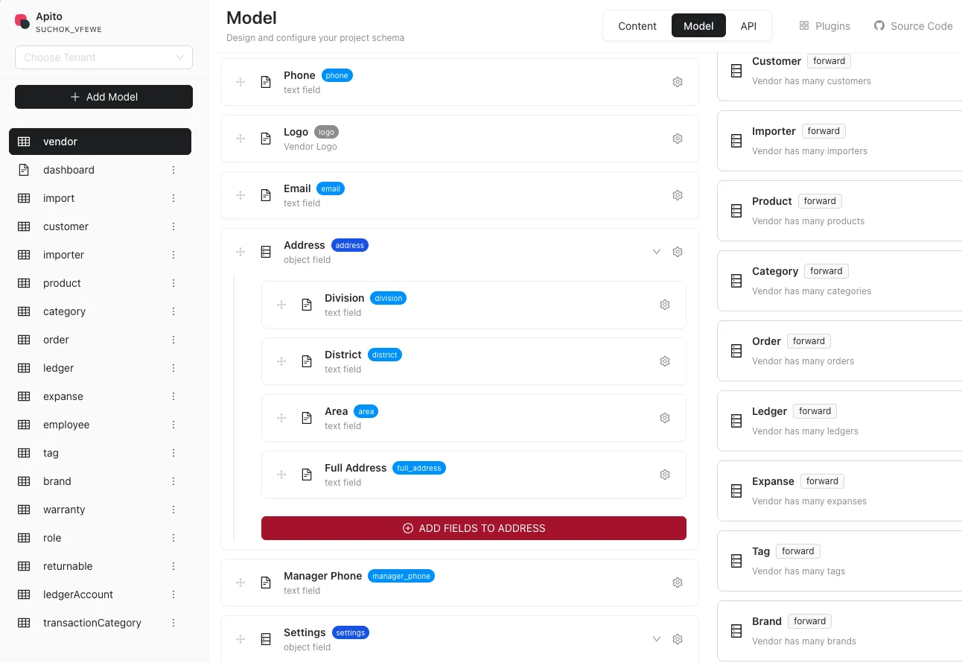The height and width of the screenshot is (663, 962).
Task: Open the options menu beside the order model
Action: click(173, 340)
